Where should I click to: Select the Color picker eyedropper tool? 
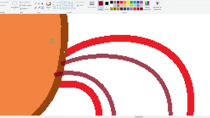tap(39, 8)
